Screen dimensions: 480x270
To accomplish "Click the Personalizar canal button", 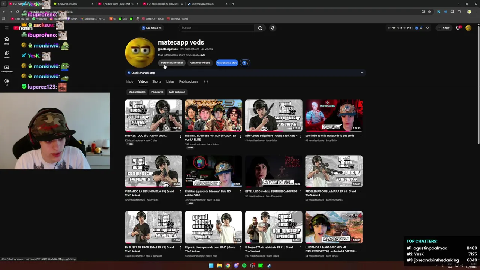I will pos(172,63).
